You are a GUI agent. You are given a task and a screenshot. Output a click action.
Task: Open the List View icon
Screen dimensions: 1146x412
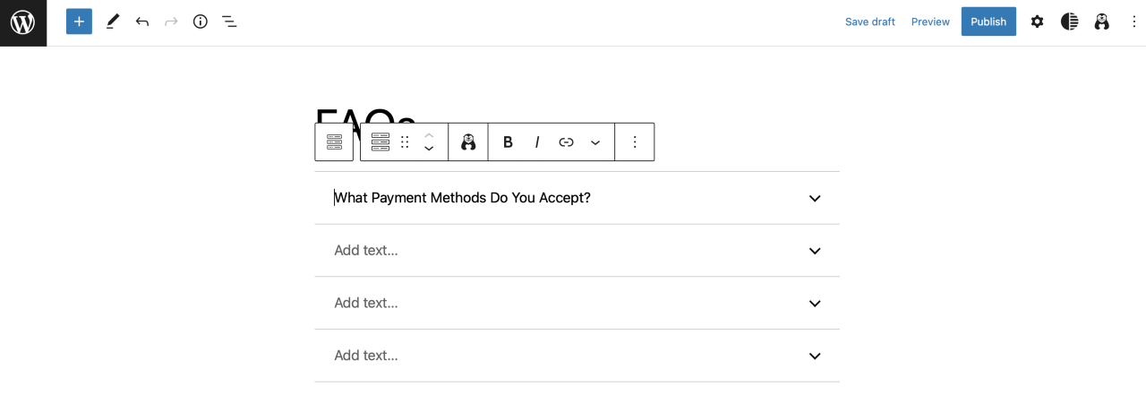229,21
